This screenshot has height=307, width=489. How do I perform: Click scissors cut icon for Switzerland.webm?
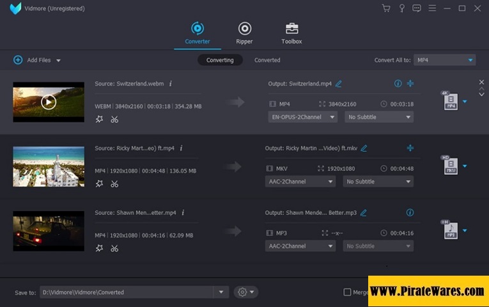click(114, 119)
